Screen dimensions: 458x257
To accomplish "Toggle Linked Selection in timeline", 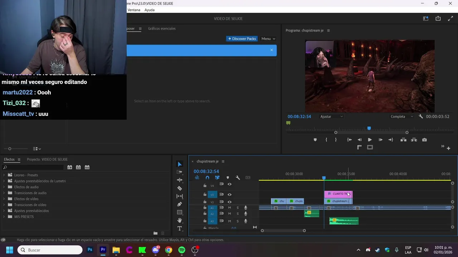I will point(217,178).
